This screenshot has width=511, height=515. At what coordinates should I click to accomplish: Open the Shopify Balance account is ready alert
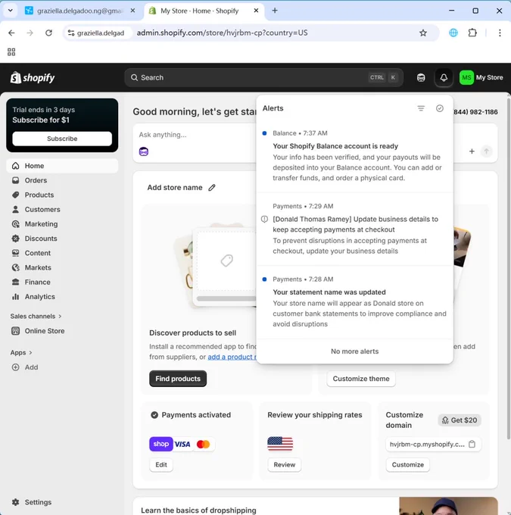355,156
